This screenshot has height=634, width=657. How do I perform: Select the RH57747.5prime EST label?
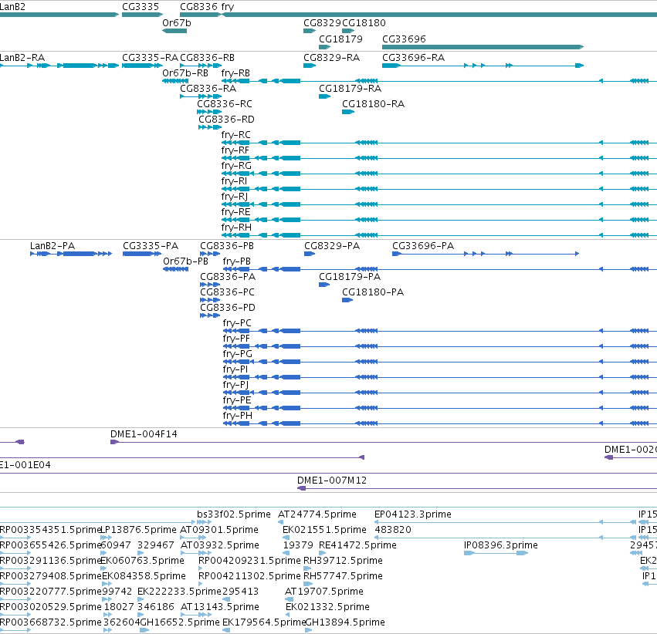(343, 576)
